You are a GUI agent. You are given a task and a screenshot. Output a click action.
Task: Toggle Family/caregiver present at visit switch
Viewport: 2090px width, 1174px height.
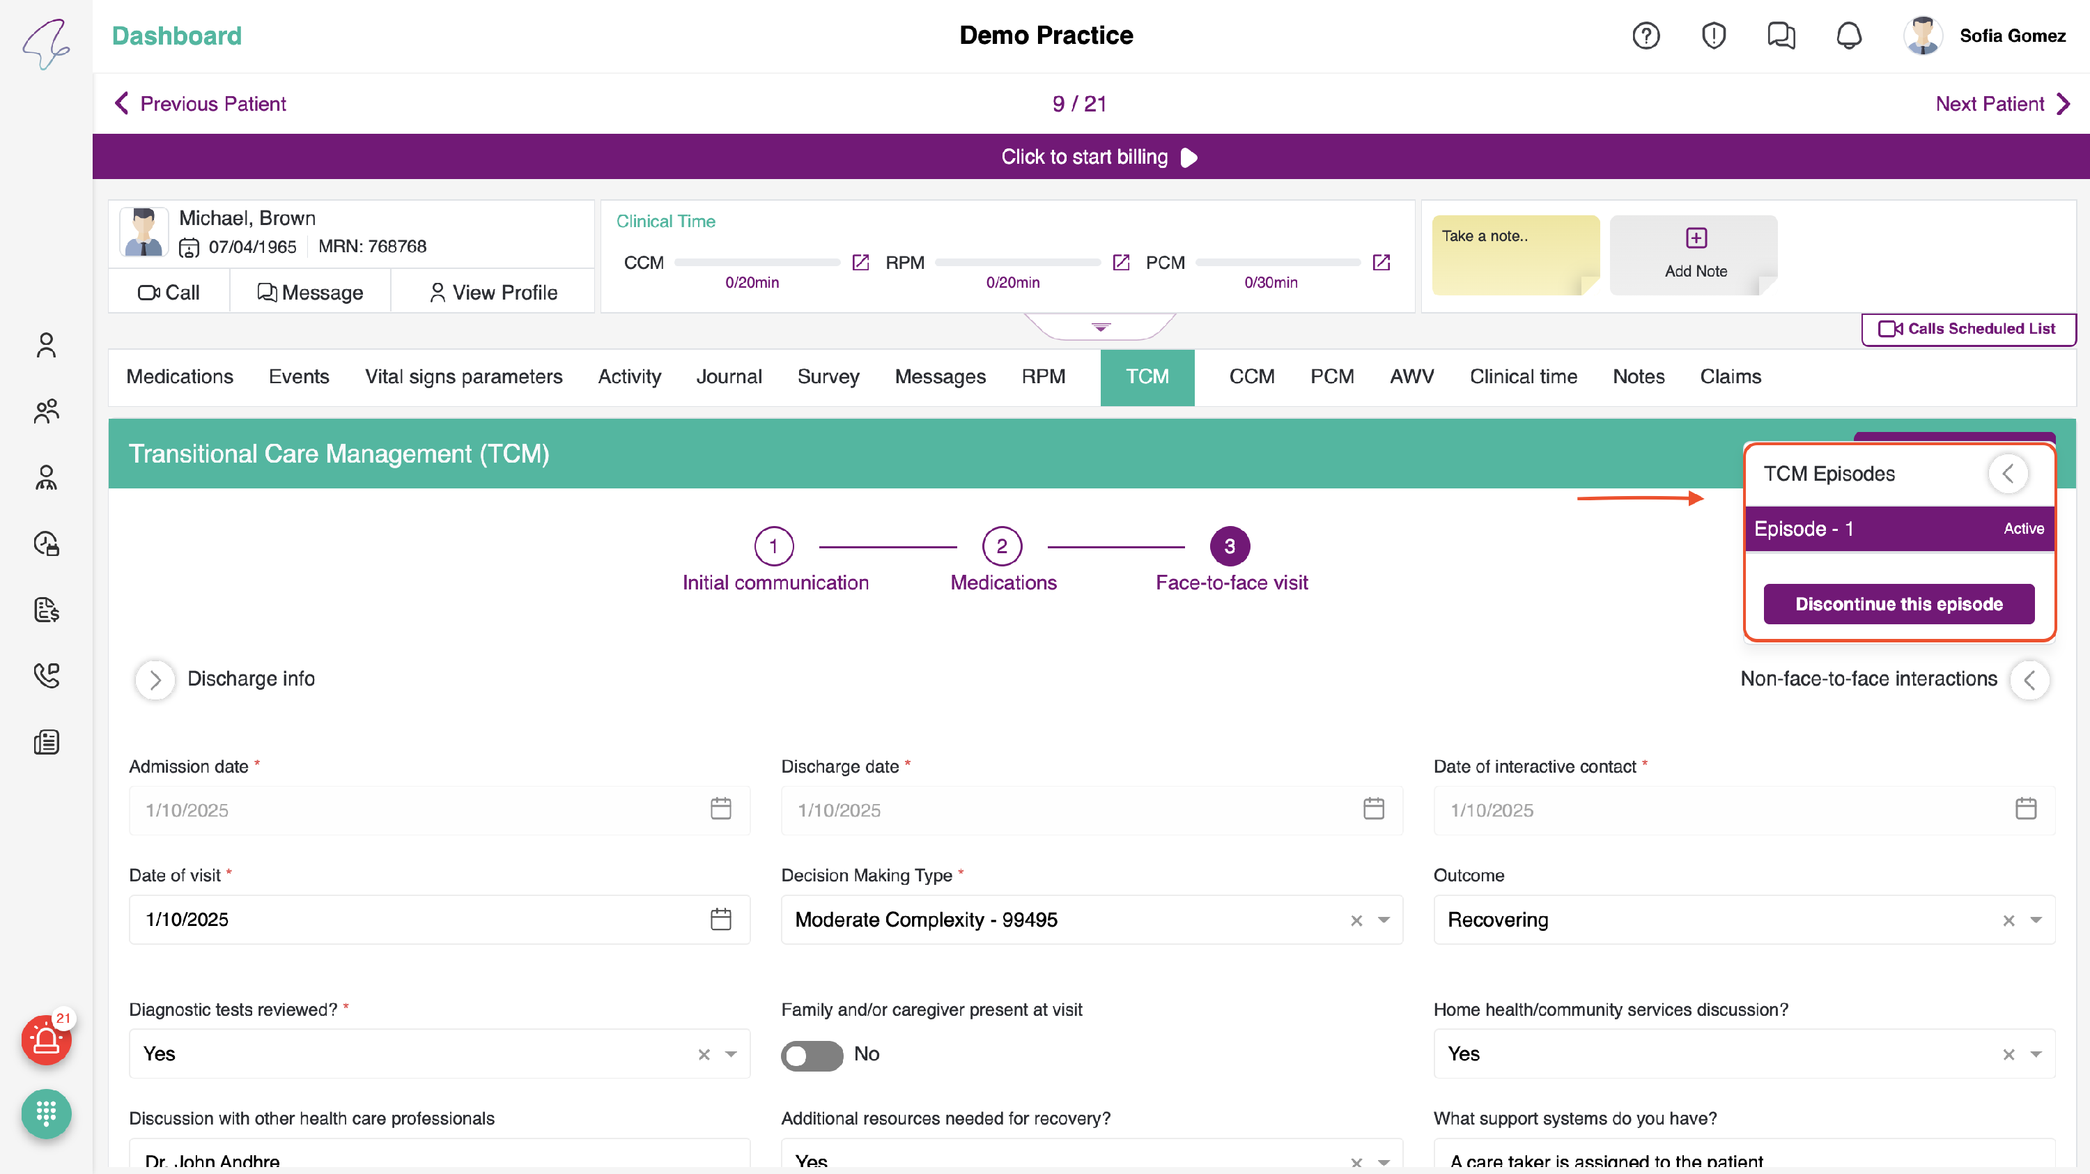coord(812,1055)
